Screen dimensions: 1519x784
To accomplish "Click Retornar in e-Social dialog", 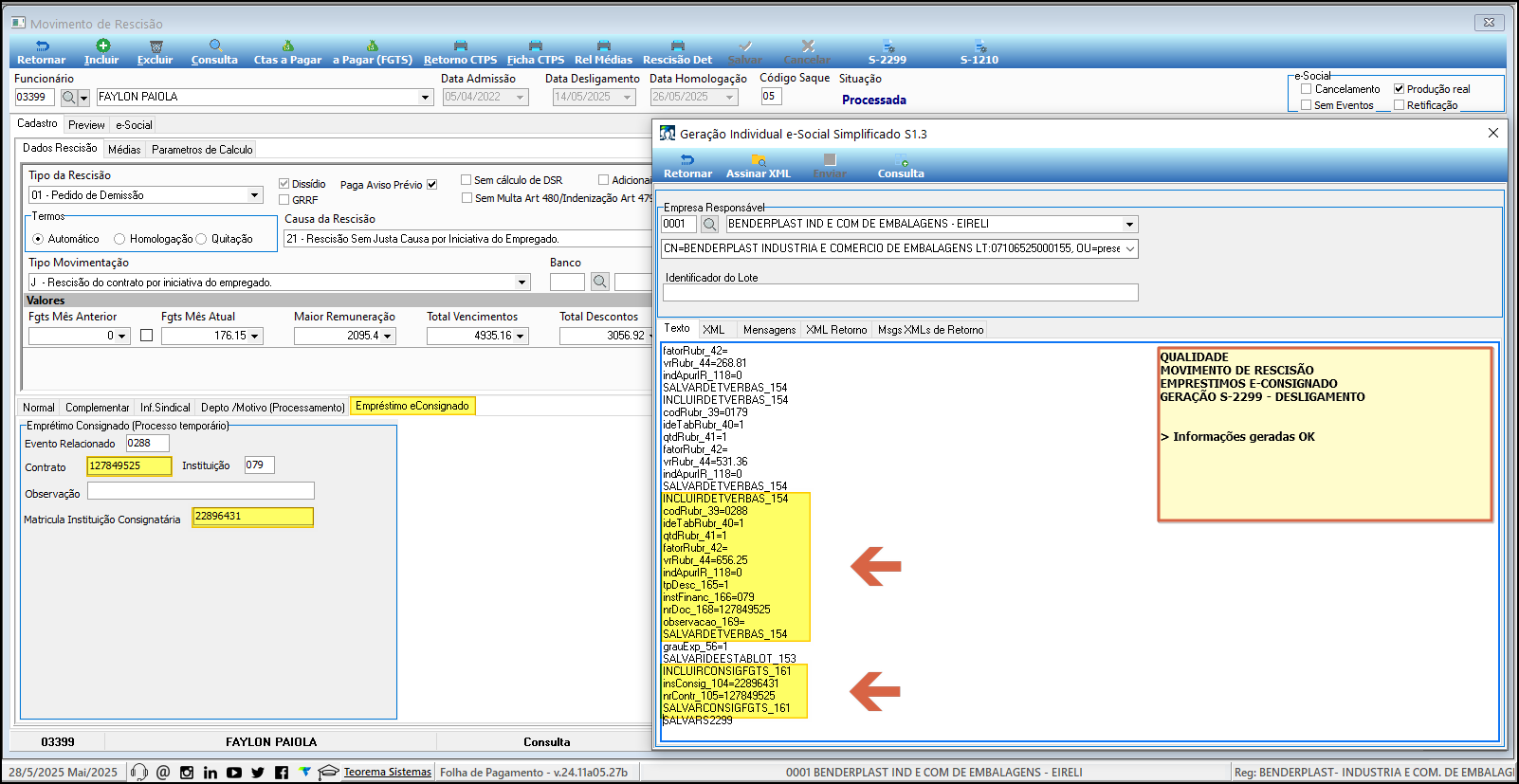I will pyautogui.click(x=687, y=166).
